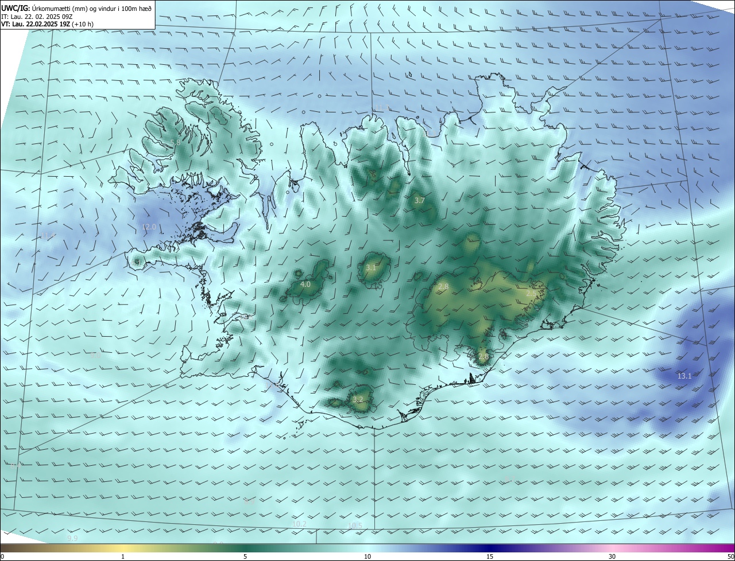This screenshot has height=561, width=735.
Task: Click the '4.0' value label on the map
Action: tap(305, 284)
